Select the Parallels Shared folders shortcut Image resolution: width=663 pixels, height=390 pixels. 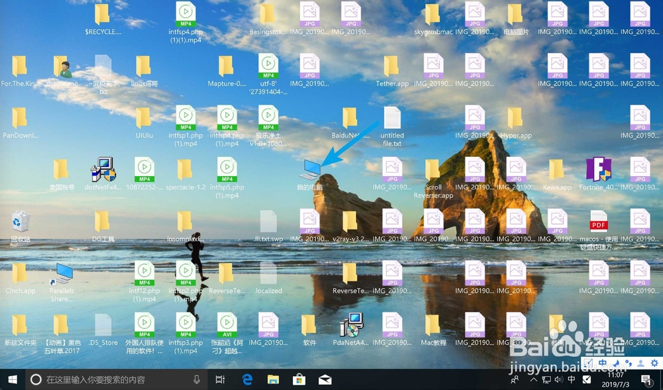pos(62,282)
